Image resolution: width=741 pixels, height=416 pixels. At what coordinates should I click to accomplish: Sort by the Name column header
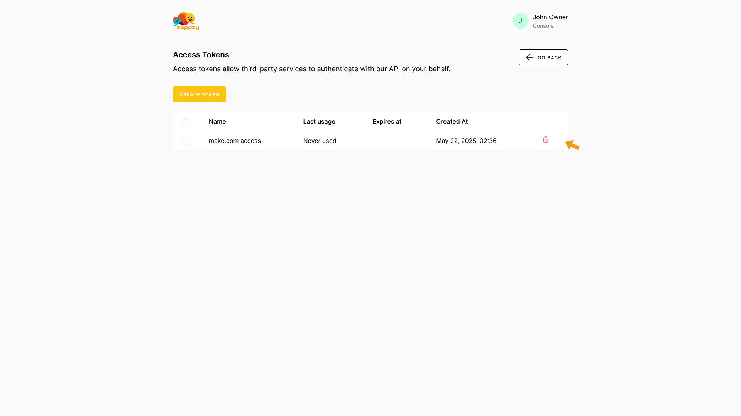coord(217,121)
